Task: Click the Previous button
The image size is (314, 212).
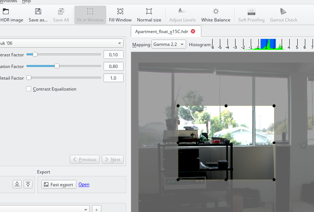Action: (85, 159)
